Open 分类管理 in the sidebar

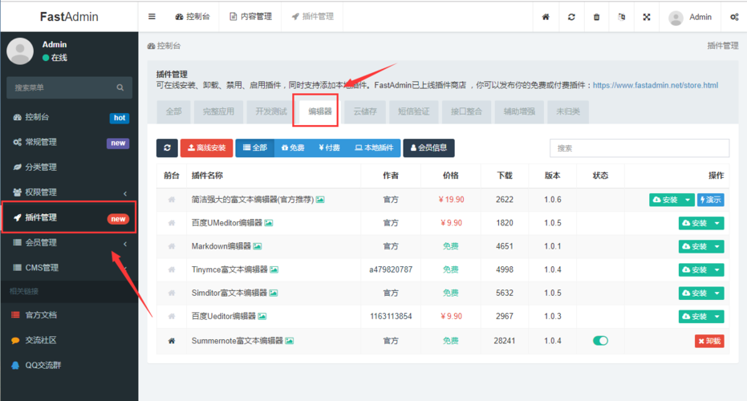coord(70,167)
